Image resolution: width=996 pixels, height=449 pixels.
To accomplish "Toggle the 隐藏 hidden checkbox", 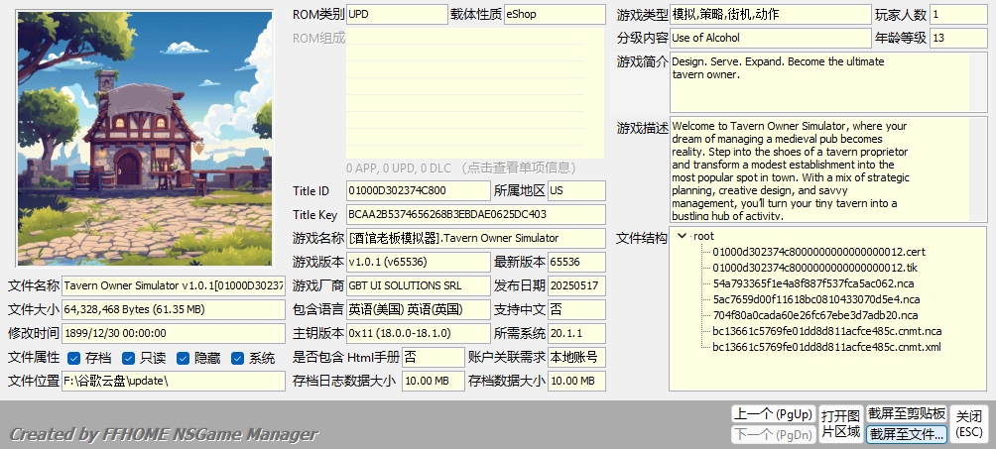I will tap(183, 358).
